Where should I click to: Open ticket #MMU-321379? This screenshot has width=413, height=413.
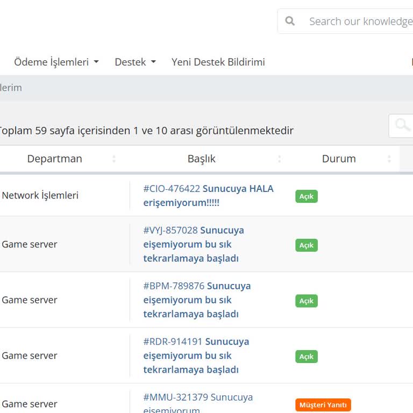(197, 398)
